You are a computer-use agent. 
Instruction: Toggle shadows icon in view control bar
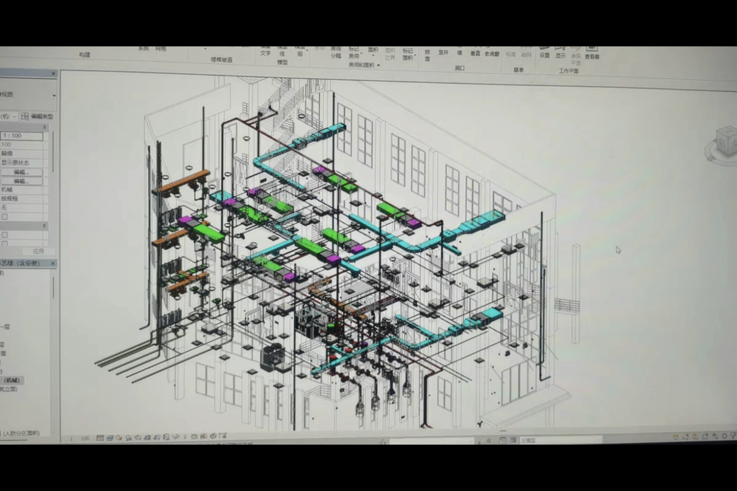(x=129, y=438)
